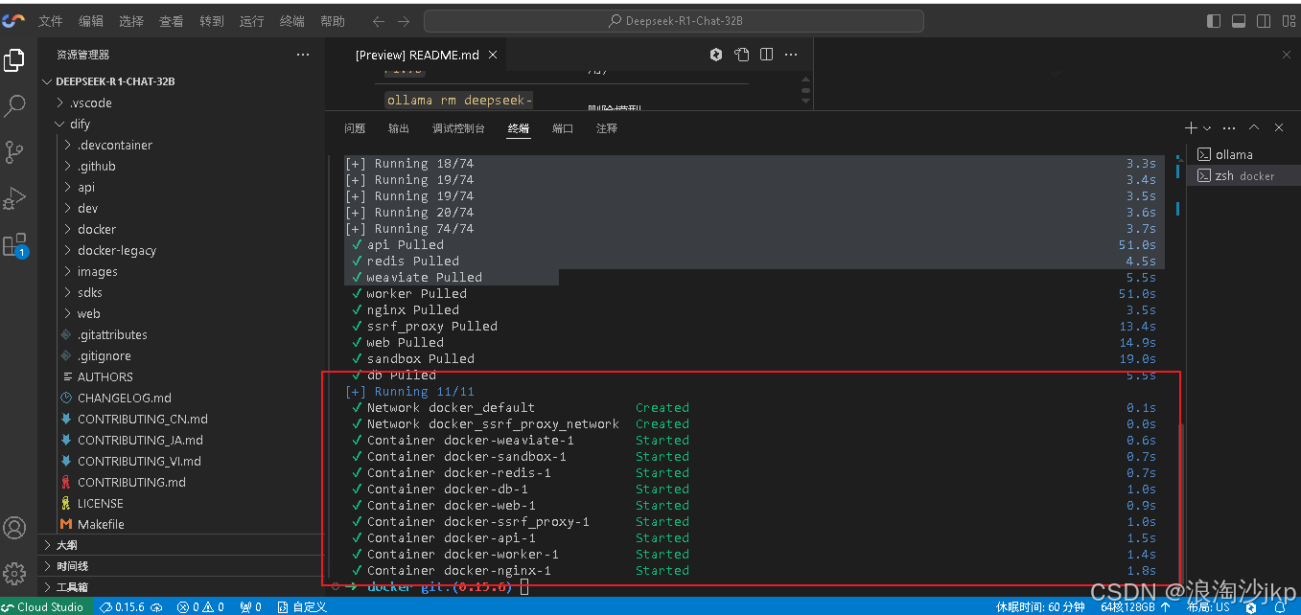1301x615 pixels.
Task: Open the 查看 menu
Action: coord(172,21)
